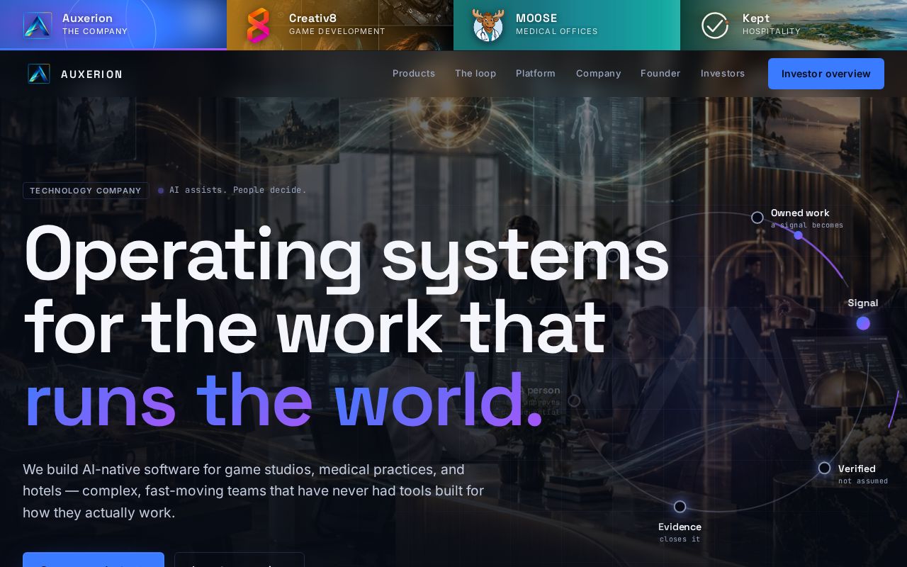907x567 pixels.
Task: Navigate to Platform section
Action: click(x=536, y=73)
